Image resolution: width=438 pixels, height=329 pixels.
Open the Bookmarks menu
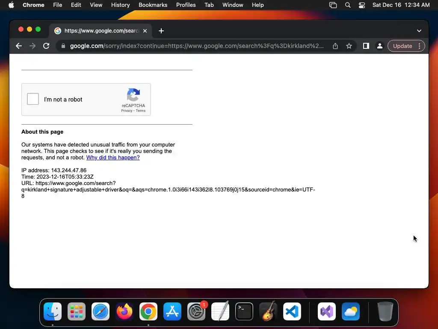[x=153, y=5]
